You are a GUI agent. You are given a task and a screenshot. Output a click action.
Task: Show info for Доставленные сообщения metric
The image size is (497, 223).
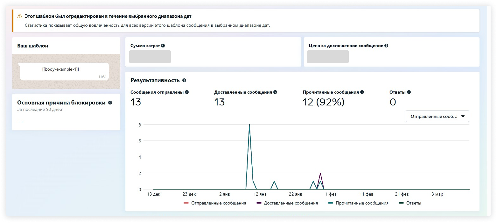[275, 92]
